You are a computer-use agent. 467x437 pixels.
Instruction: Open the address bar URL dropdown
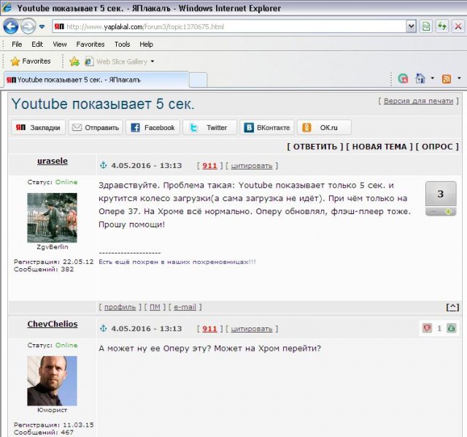(411, 26)
